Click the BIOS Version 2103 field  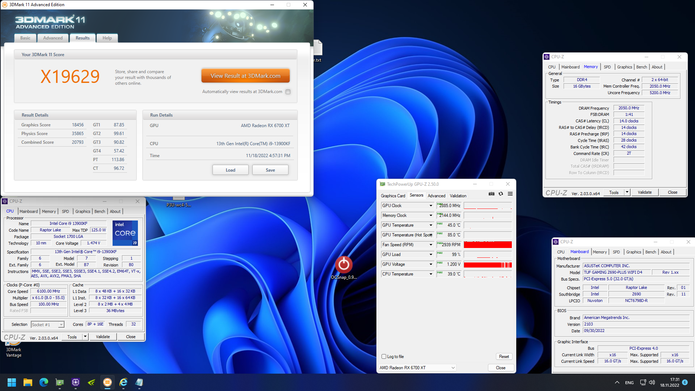pyautogui.click(x=636, y=324)
